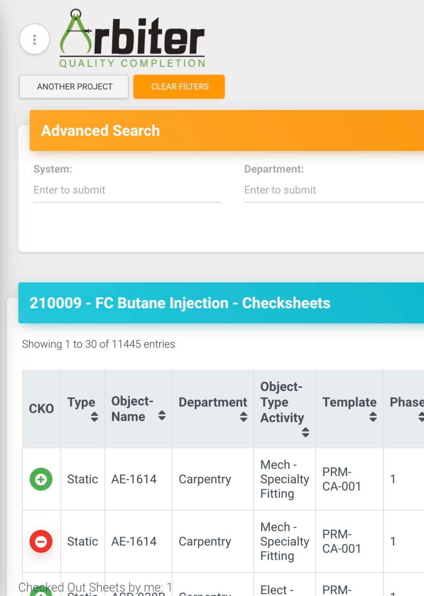Click the ANOTHER PROJECT button
Viewport: 424px width, 596px height.
tap(74, 87)
